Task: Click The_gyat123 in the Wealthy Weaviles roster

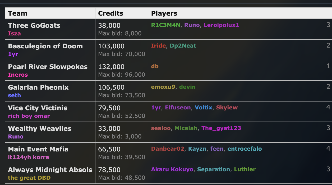Action: click(221, 128)
